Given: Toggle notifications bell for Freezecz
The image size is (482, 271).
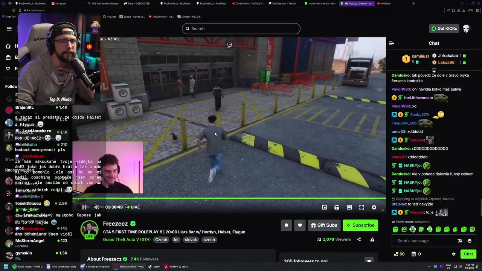Looking at the screenshot, I should tap(286, 225).
